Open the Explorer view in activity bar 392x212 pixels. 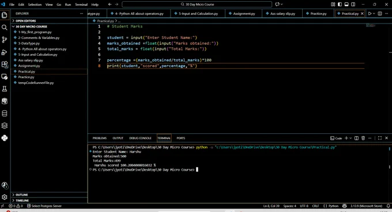pyautogui.click(x=5, y=15)
